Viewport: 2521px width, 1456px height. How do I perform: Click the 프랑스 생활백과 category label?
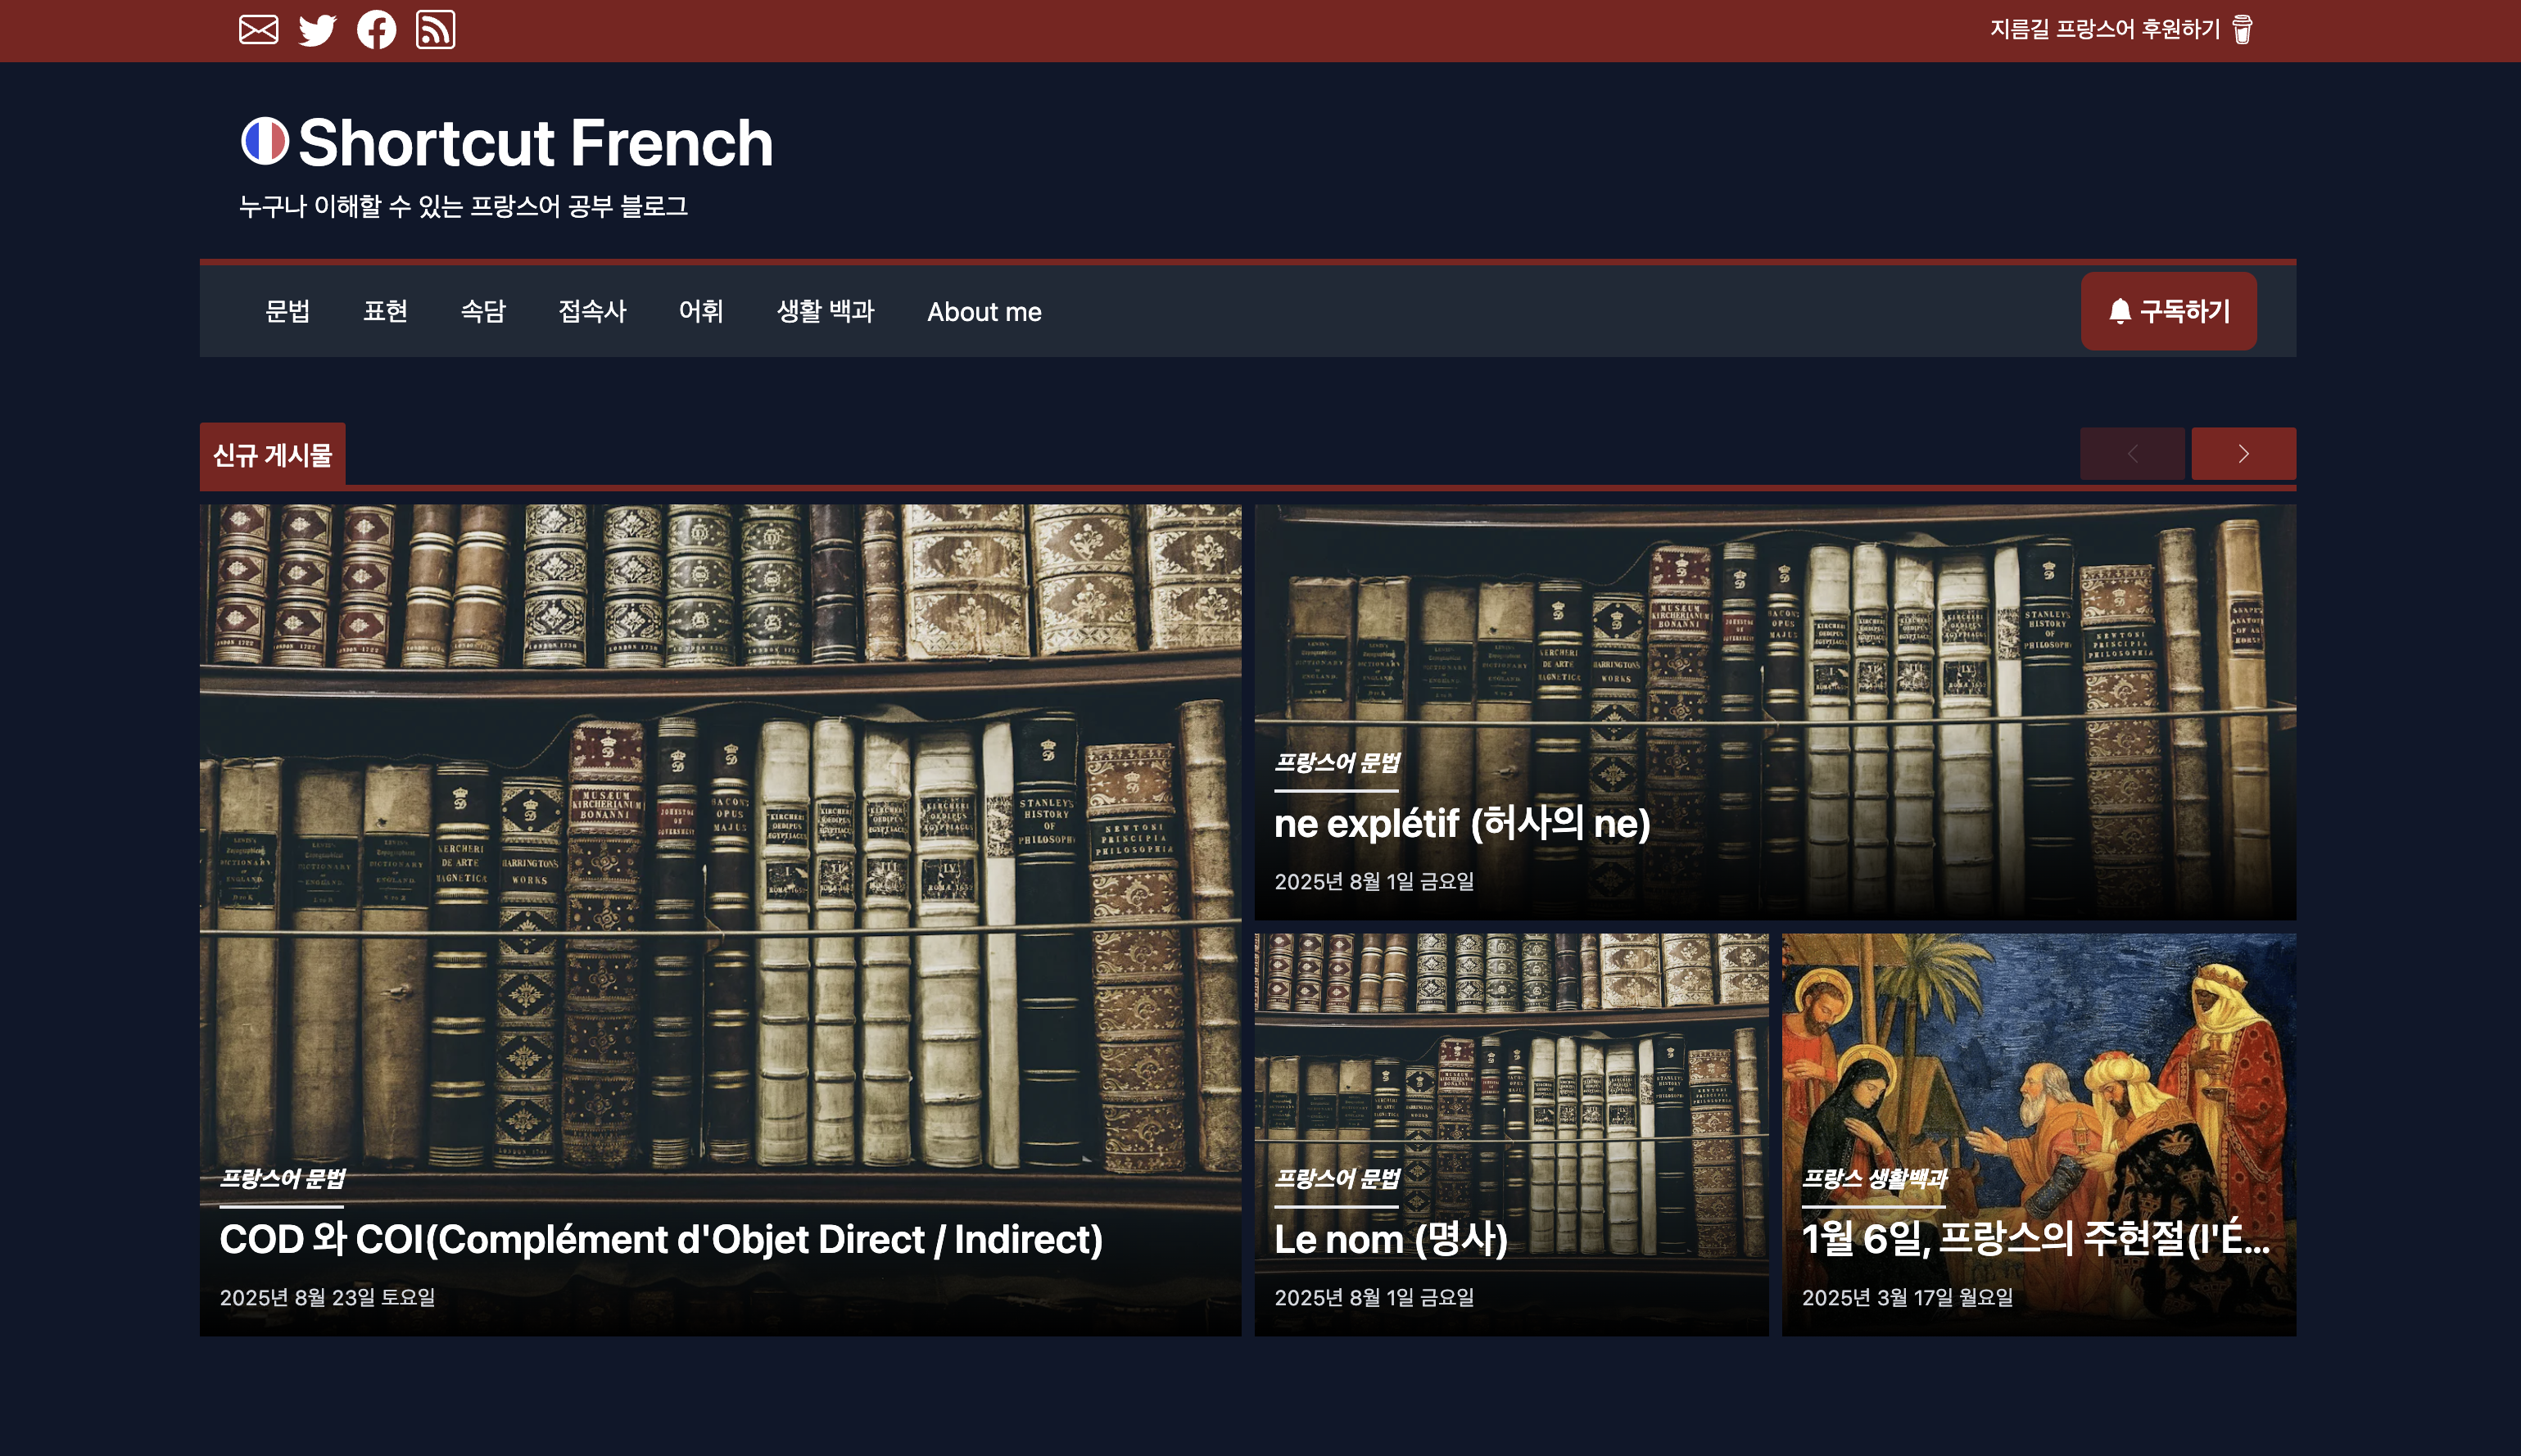coord(1874,1179)
